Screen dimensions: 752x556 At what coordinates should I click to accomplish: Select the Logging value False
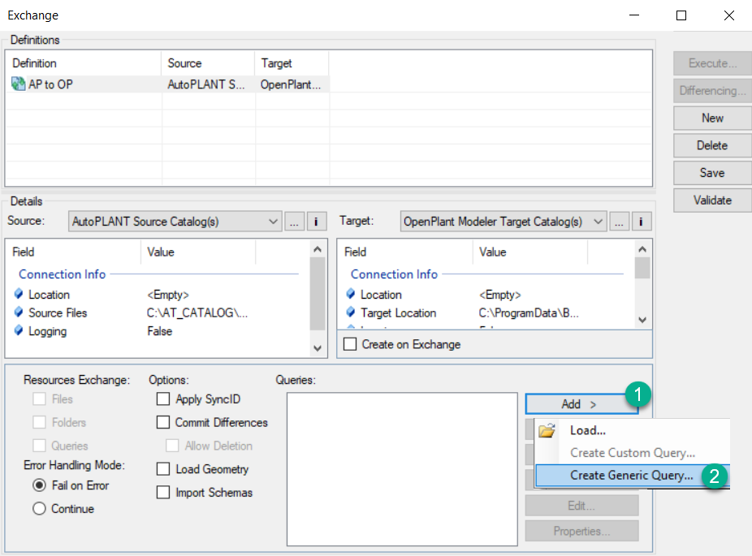click(x=160, y=331)
